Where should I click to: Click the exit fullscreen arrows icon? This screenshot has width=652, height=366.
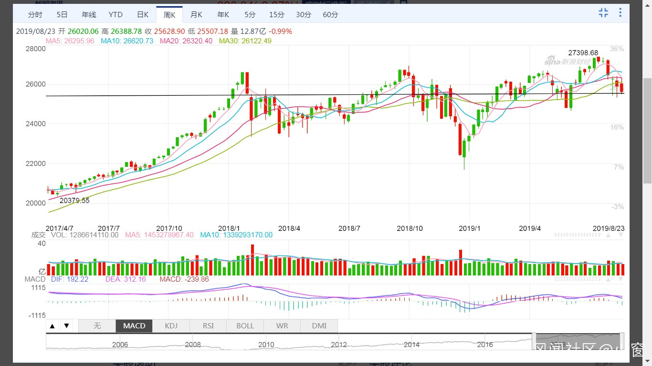pos(604,13)
